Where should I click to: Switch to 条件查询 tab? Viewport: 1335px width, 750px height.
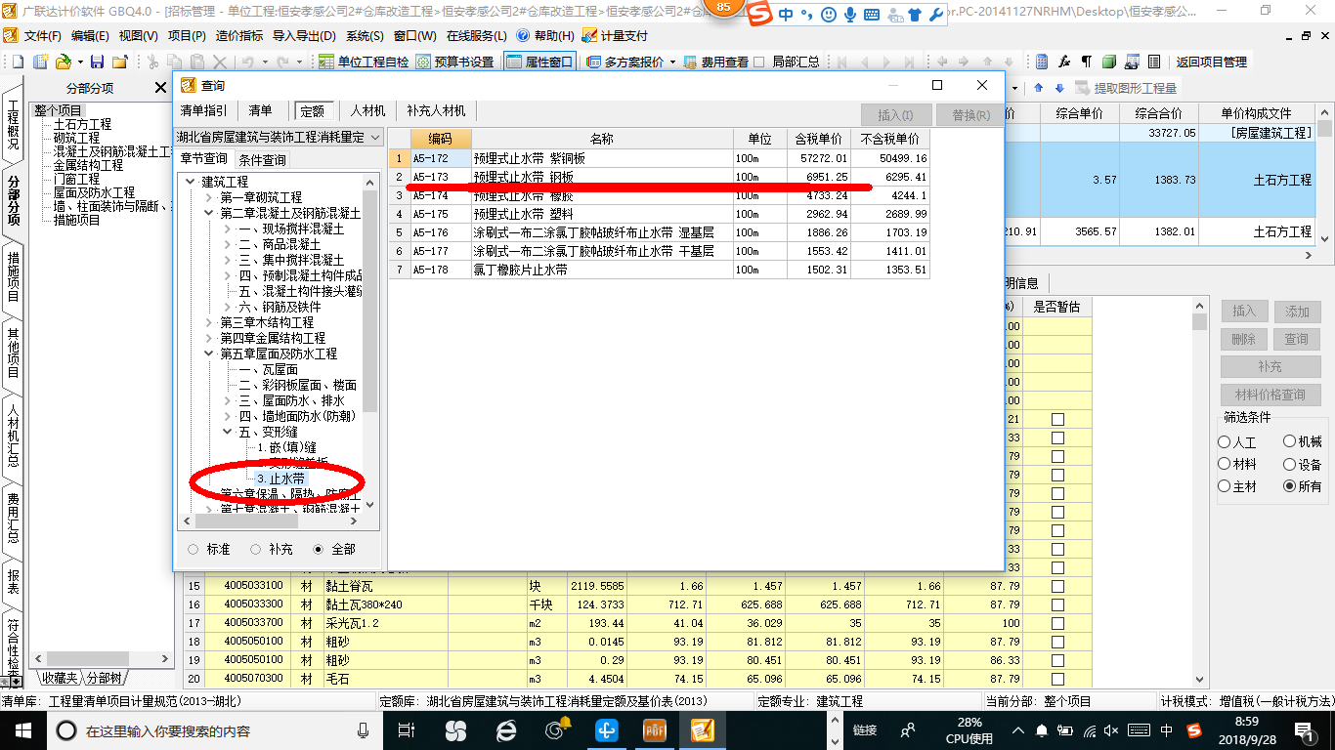262,159
